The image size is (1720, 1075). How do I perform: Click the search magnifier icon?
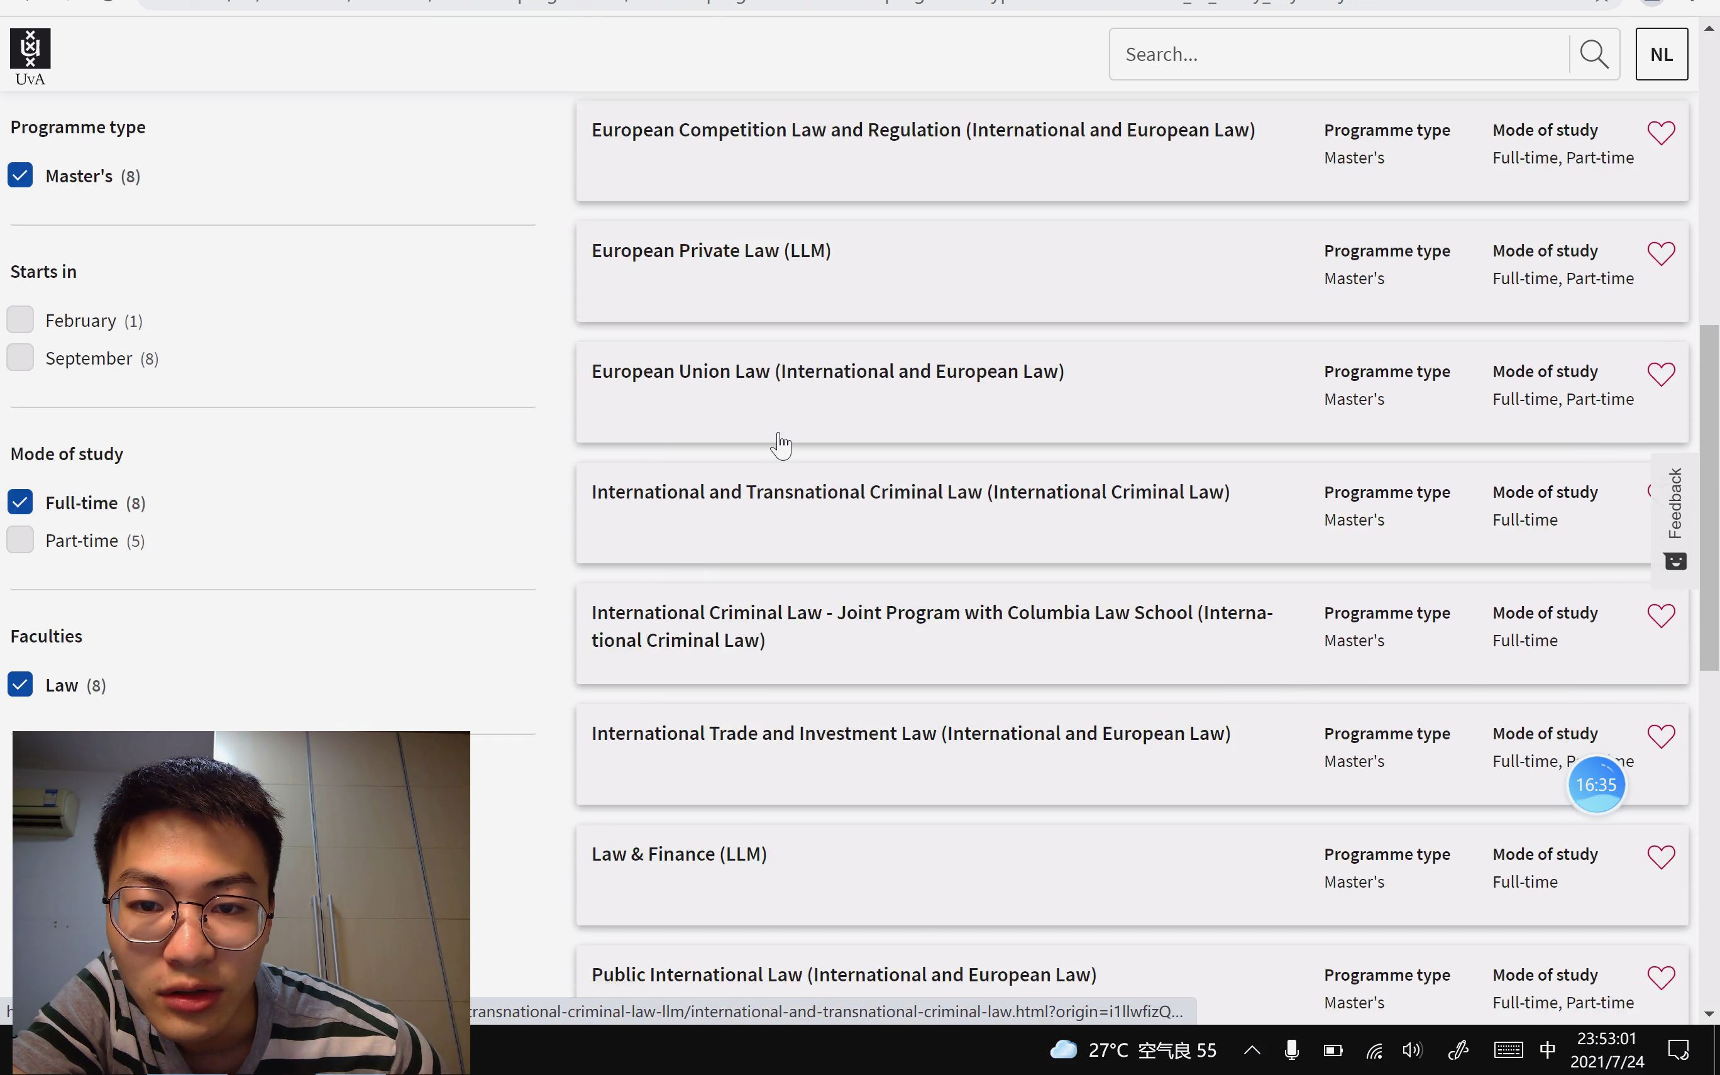pyautogui.click(x=1595, y=55)
